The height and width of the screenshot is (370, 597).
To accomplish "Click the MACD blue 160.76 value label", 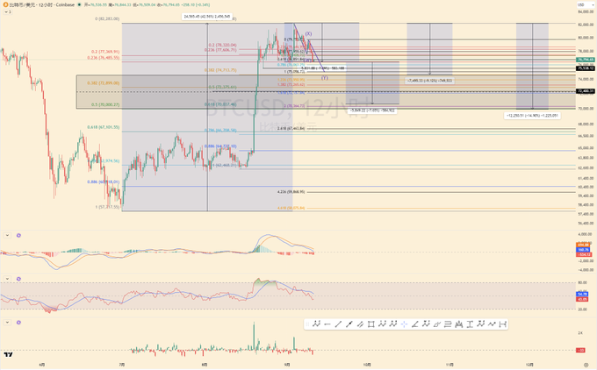I will (x=583, y=250).
